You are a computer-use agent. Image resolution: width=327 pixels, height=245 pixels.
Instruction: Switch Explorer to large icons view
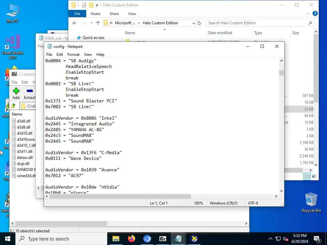pyautogui.click(x=314, y=176)
